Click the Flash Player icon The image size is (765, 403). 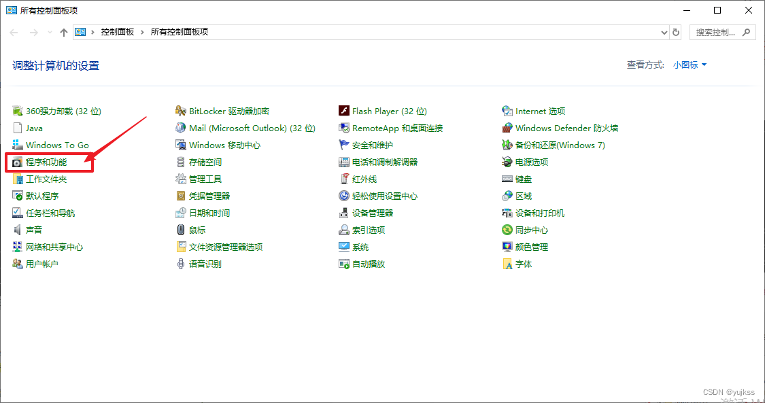click(344, 111)
